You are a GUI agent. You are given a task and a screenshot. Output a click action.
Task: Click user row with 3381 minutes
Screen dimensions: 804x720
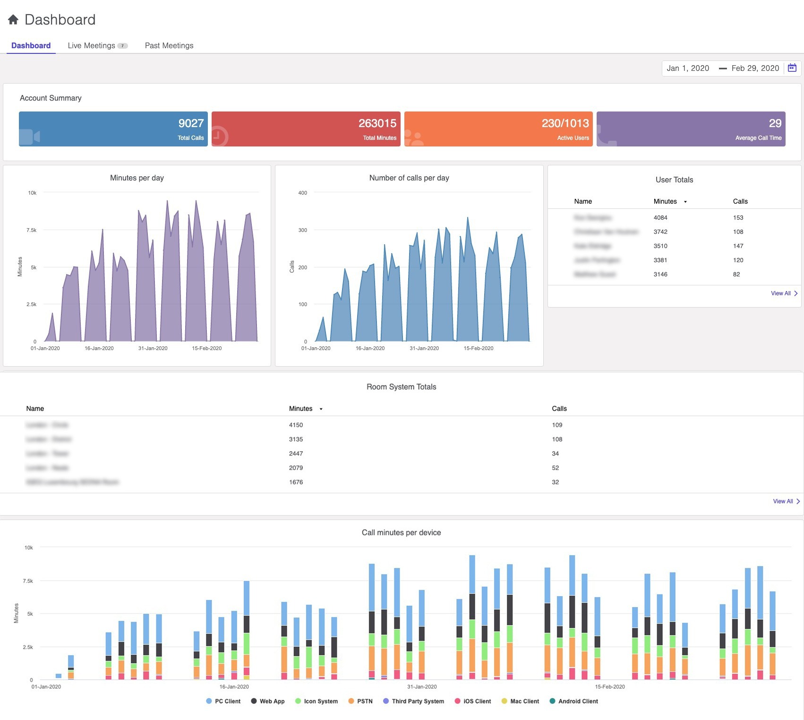point(674,260)
